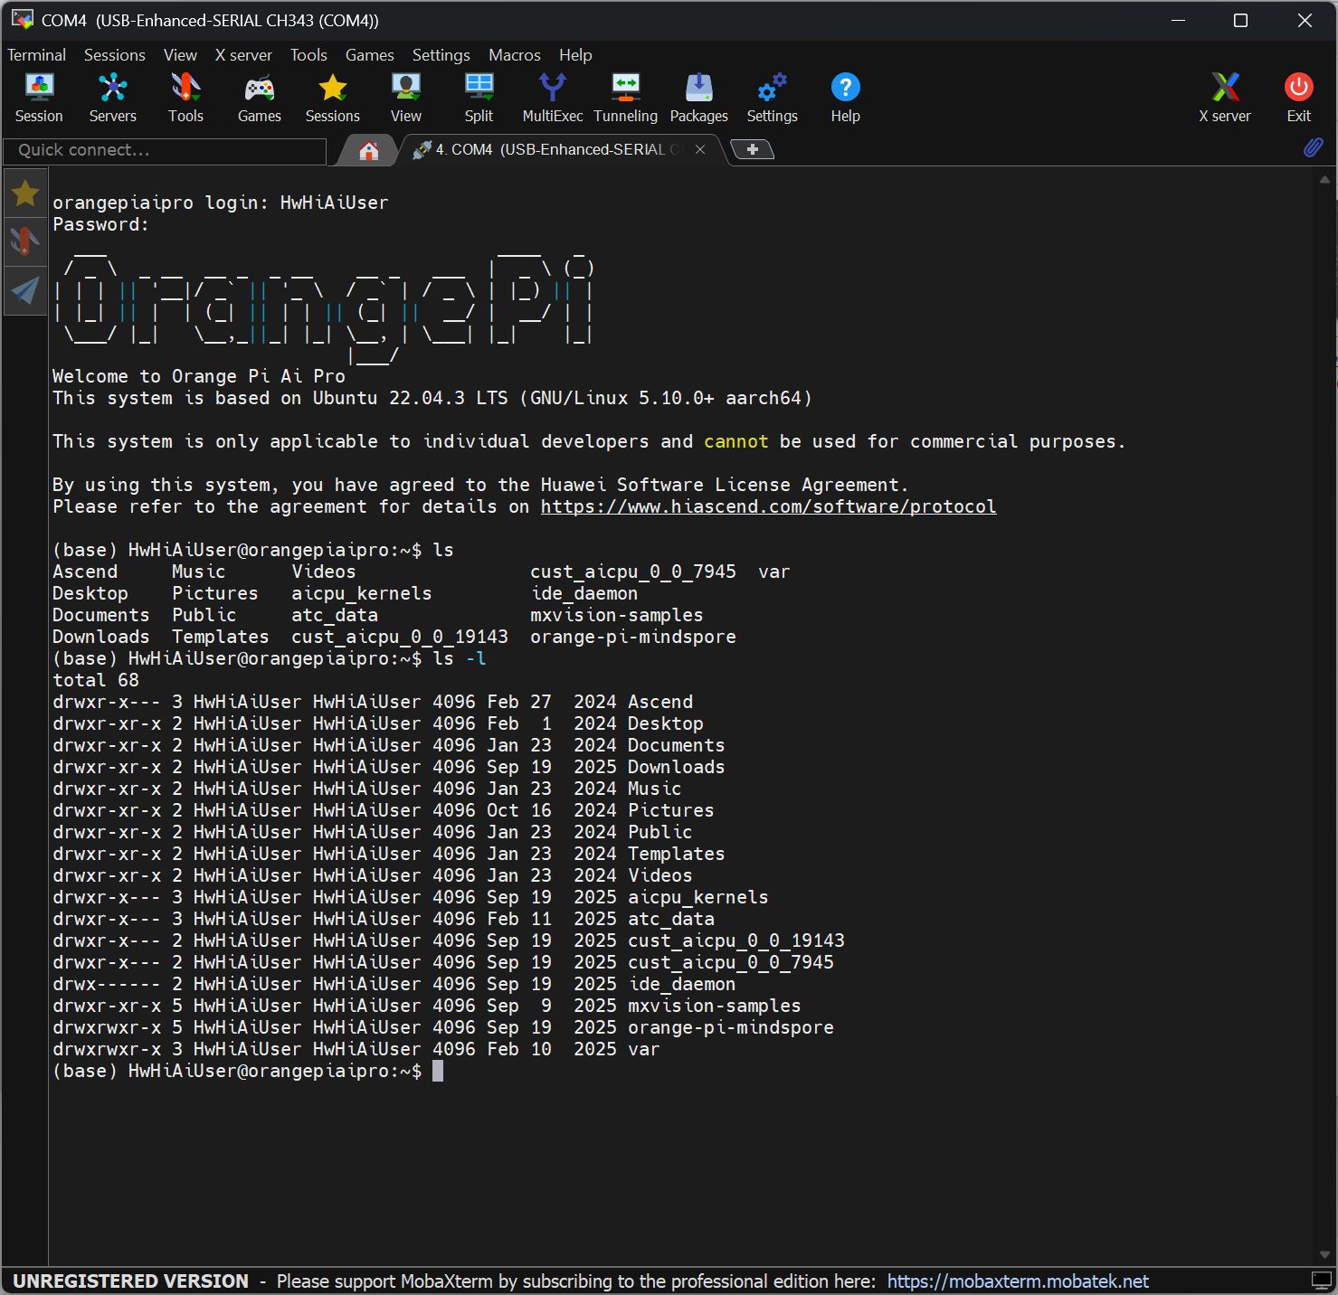Activate the Split toolbar icon
This screenshot has width=1338, height=1295.
click(479, 98)
